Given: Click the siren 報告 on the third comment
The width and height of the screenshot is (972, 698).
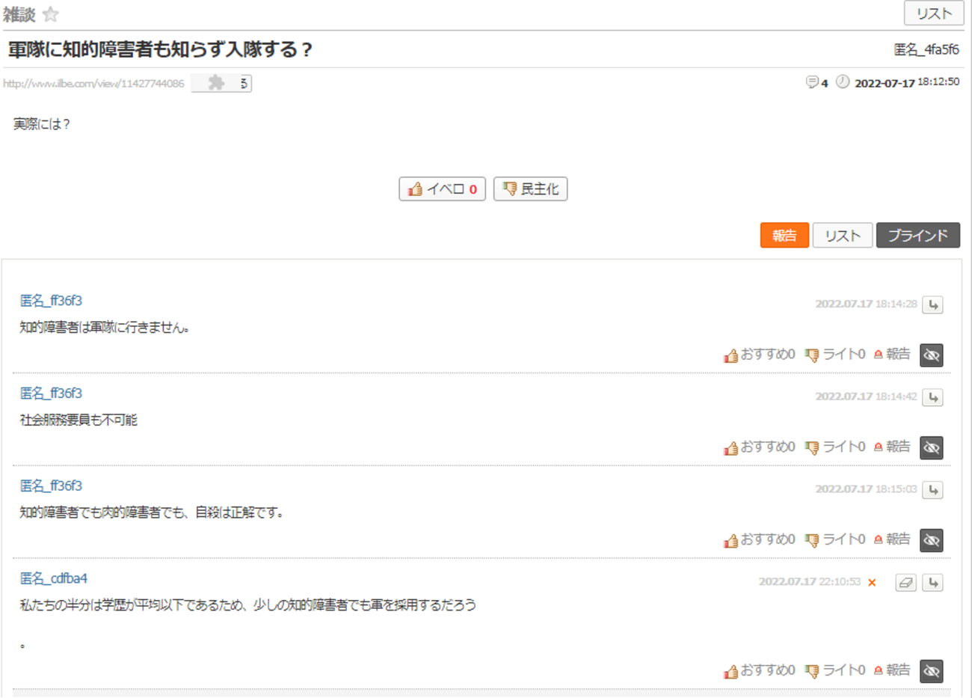Looking at the screenshot, I should [892, 539].
